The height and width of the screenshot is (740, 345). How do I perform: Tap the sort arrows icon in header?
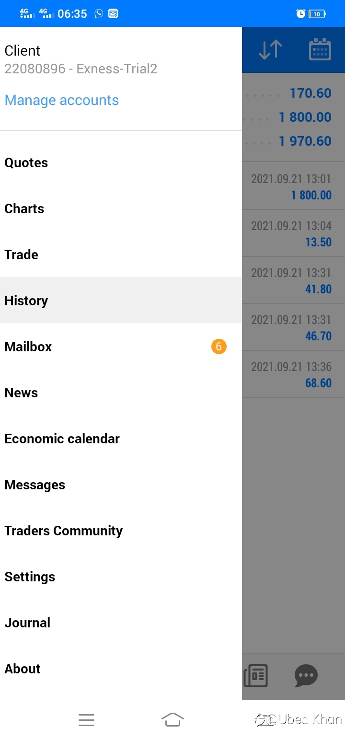pos(270,50)
